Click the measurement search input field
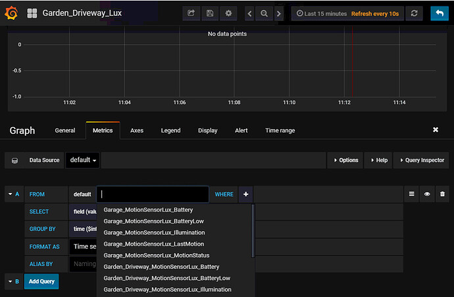 pos(153,194)
